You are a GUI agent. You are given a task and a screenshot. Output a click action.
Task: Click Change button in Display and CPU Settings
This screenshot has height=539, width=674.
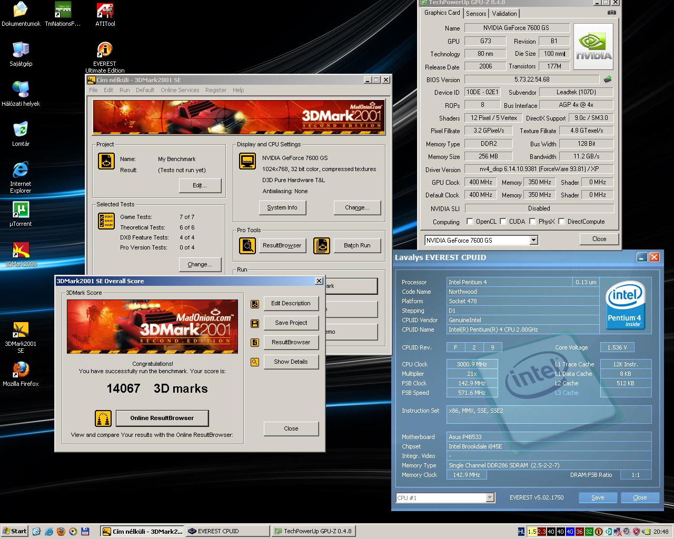(357, 208)
